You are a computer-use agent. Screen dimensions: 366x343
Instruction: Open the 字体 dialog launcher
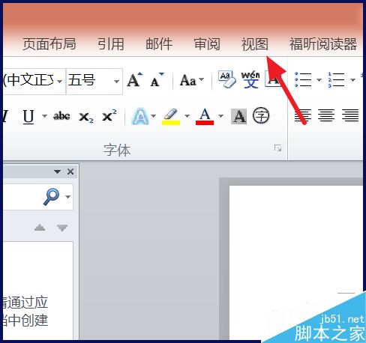click(277, 148)
